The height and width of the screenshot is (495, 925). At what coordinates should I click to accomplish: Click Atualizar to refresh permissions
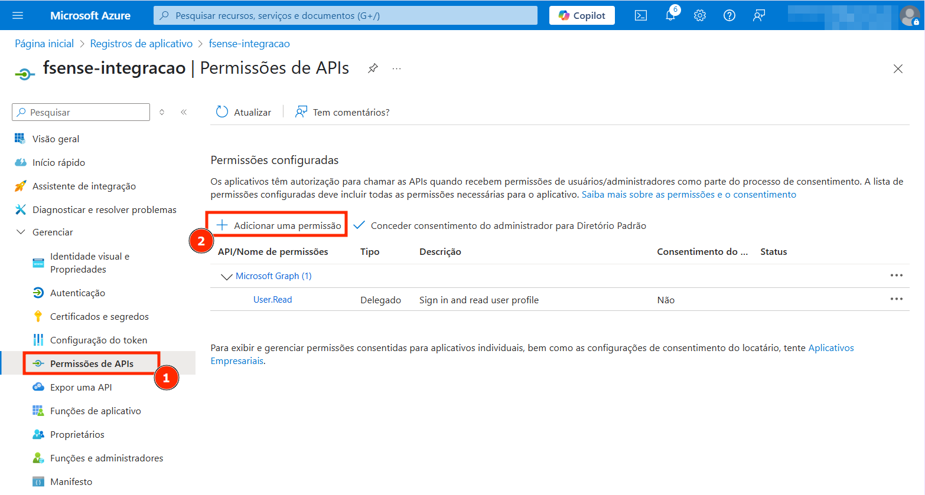(244, 112)
